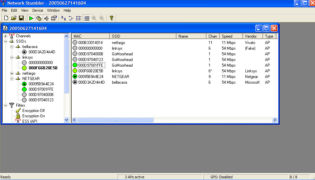
Task: Expand the Channels tree node
Action: pos(5,36)
